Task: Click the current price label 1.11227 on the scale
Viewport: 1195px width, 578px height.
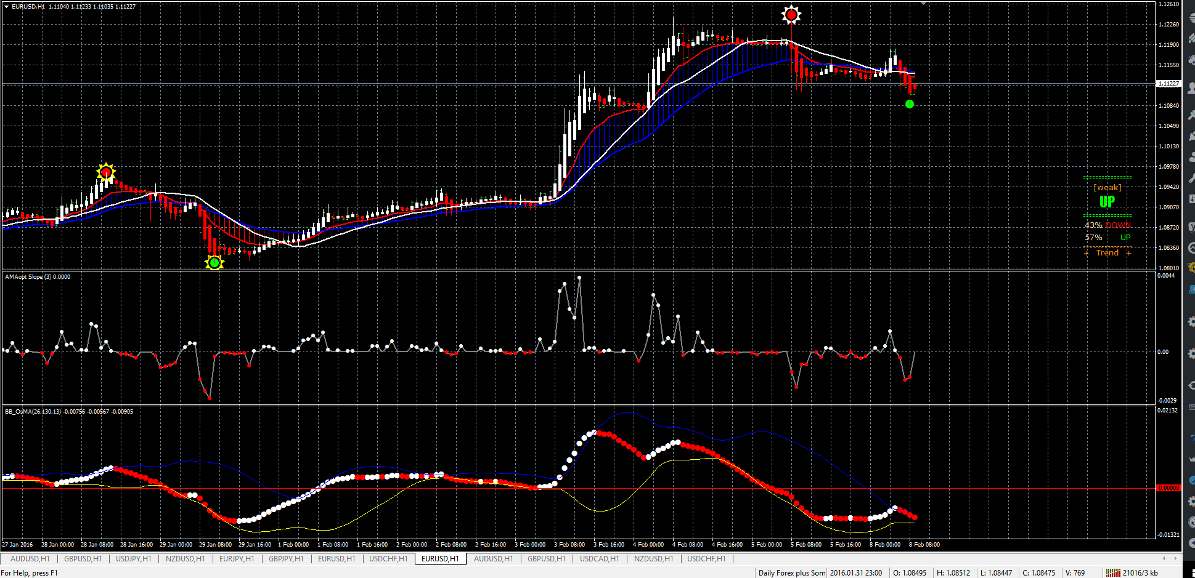Action: click(x=1168, y=84)
